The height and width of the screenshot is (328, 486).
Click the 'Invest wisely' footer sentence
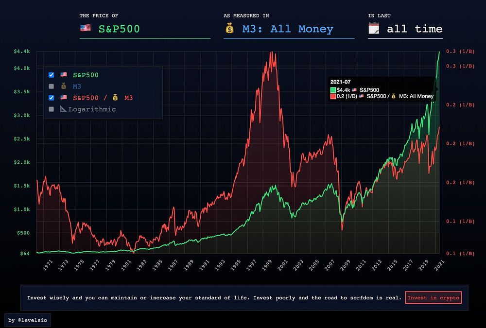click(214, 298)
